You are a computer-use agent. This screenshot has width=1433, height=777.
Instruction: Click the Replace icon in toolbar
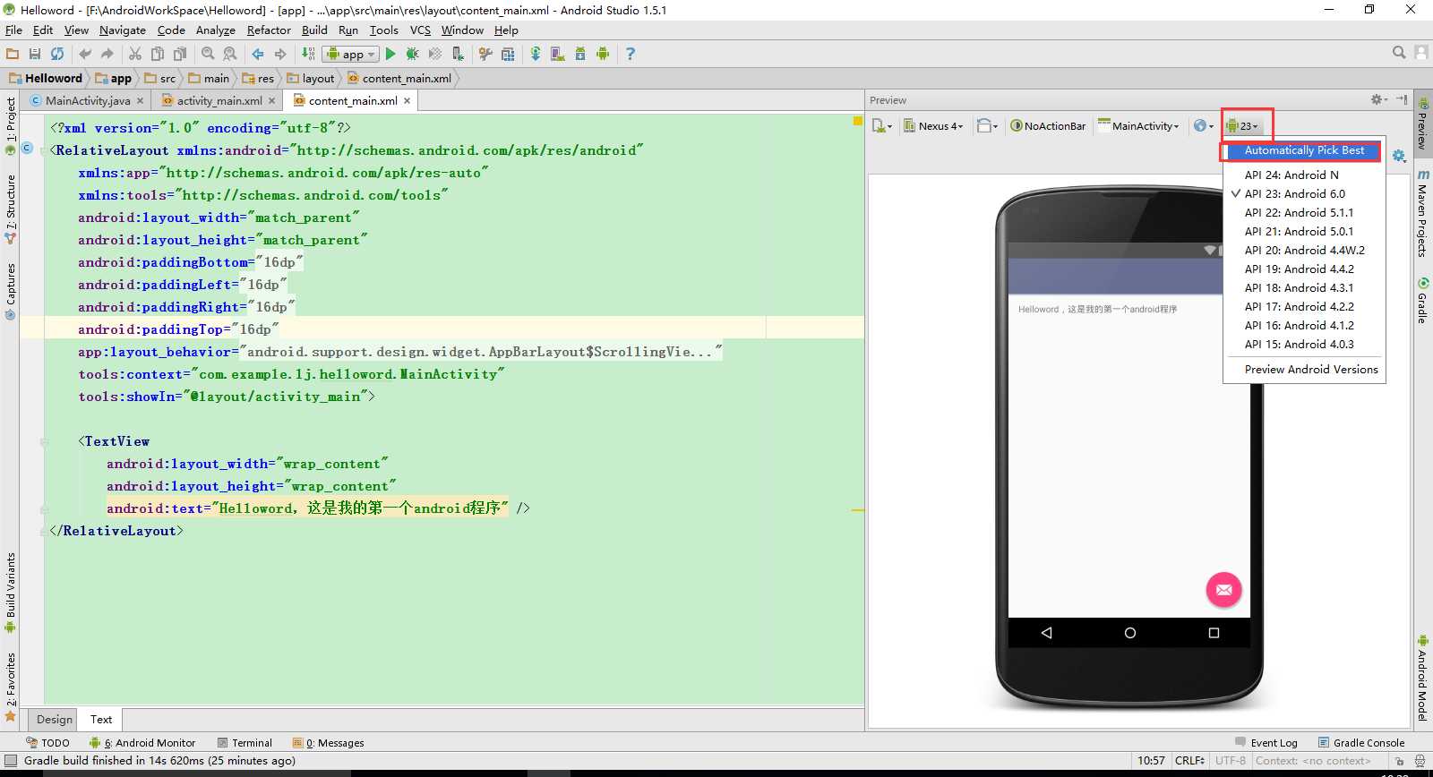click(x=230, y=54)
